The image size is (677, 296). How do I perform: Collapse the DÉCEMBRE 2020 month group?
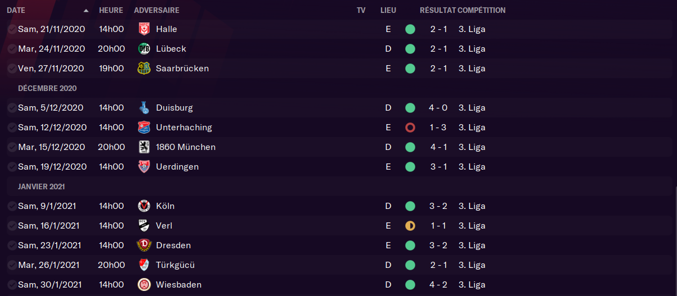click(x=47, y=88)
